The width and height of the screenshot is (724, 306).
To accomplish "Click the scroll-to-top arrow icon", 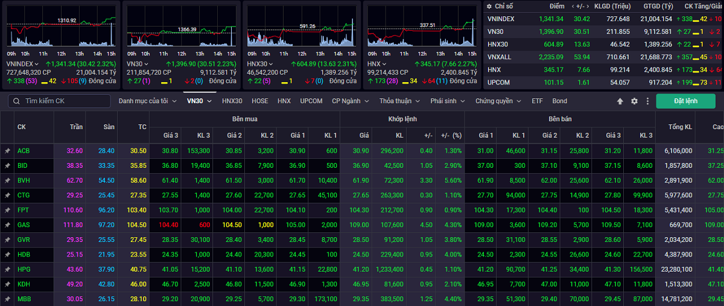I will click(x=620, y=101).
